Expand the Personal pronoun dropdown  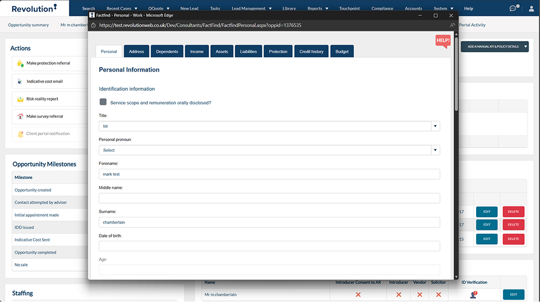[435, 150]
